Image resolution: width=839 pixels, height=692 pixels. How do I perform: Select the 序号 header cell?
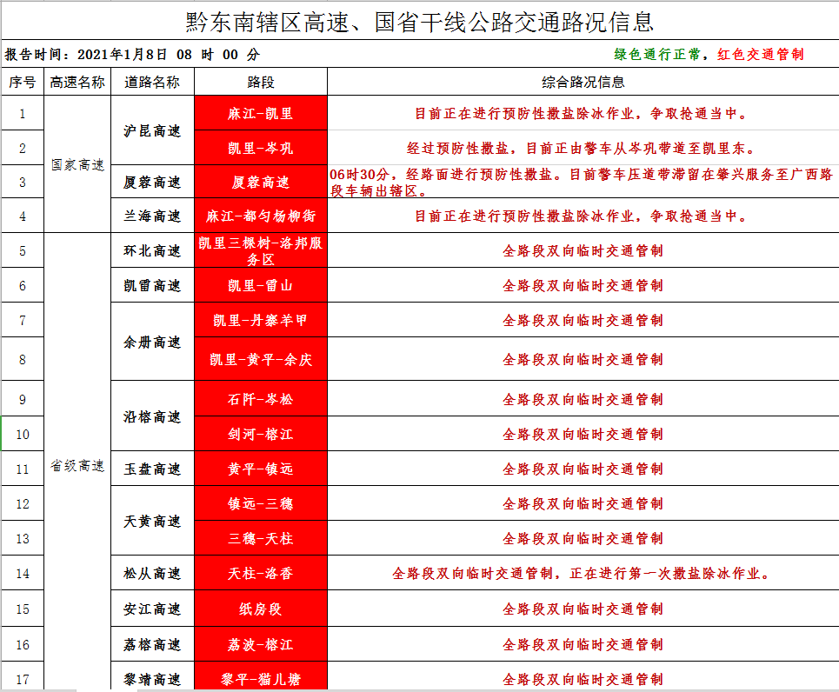tap(23, 82)
